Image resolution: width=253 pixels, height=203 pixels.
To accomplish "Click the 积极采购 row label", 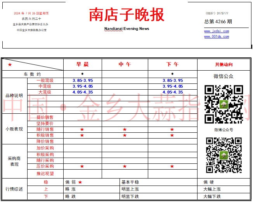I will [45, 154].
